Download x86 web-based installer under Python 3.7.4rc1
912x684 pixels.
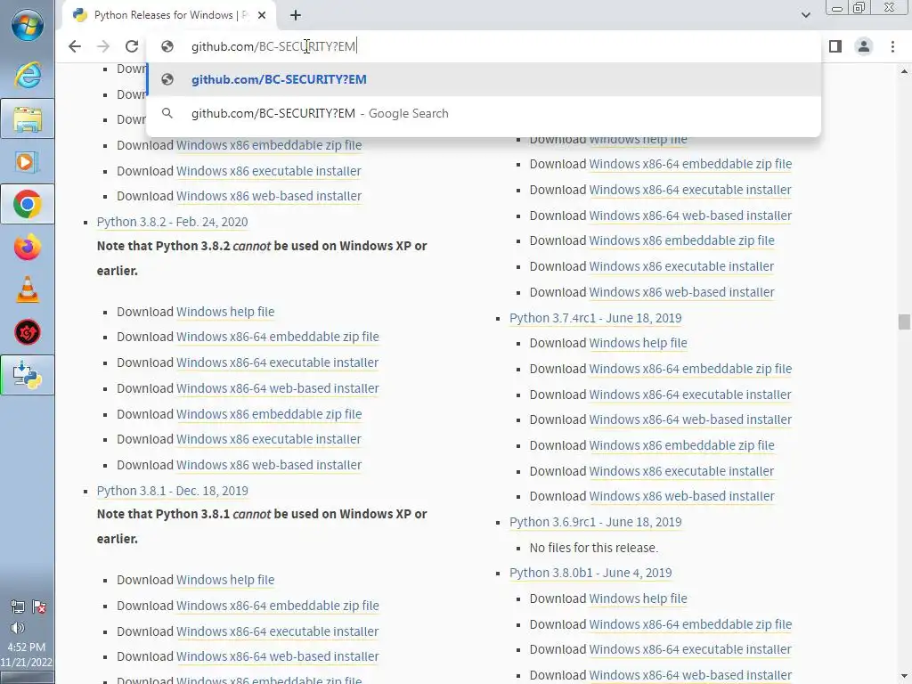[681, 496]
